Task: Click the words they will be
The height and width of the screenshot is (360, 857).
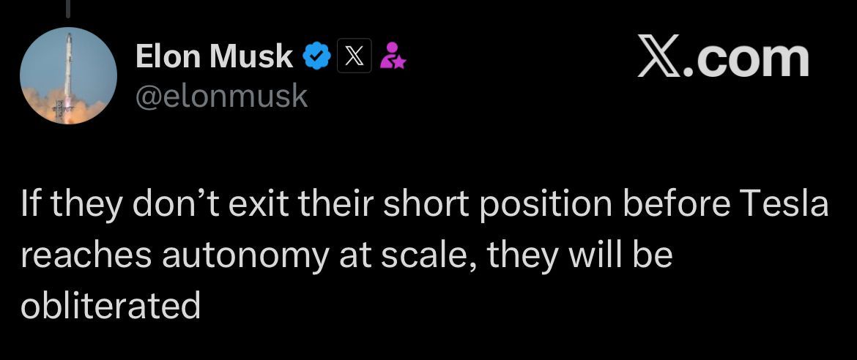Action: click(579, 255)
